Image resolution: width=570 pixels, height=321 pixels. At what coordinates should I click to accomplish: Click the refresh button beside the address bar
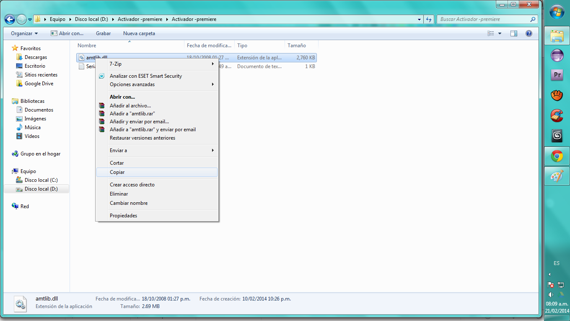[429, 19]
